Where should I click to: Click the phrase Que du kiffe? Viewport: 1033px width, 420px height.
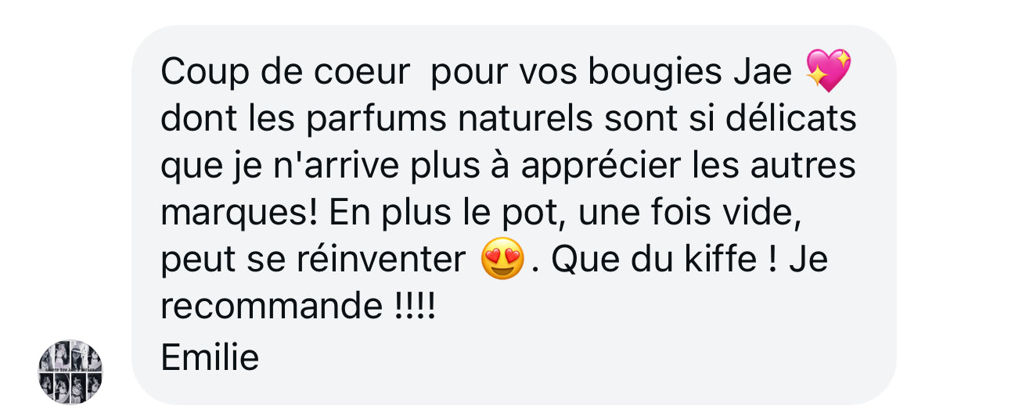654,260
